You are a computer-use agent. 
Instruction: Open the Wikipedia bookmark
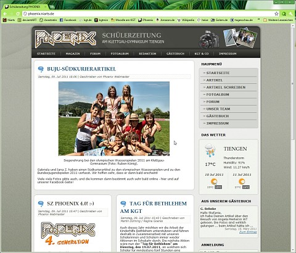(x=186, y=20)
